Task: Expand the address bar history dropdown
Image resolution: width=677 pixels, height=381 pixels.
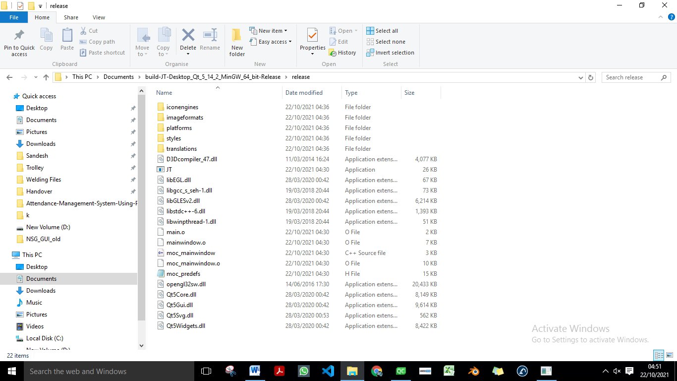Action: tap(581, 77)
